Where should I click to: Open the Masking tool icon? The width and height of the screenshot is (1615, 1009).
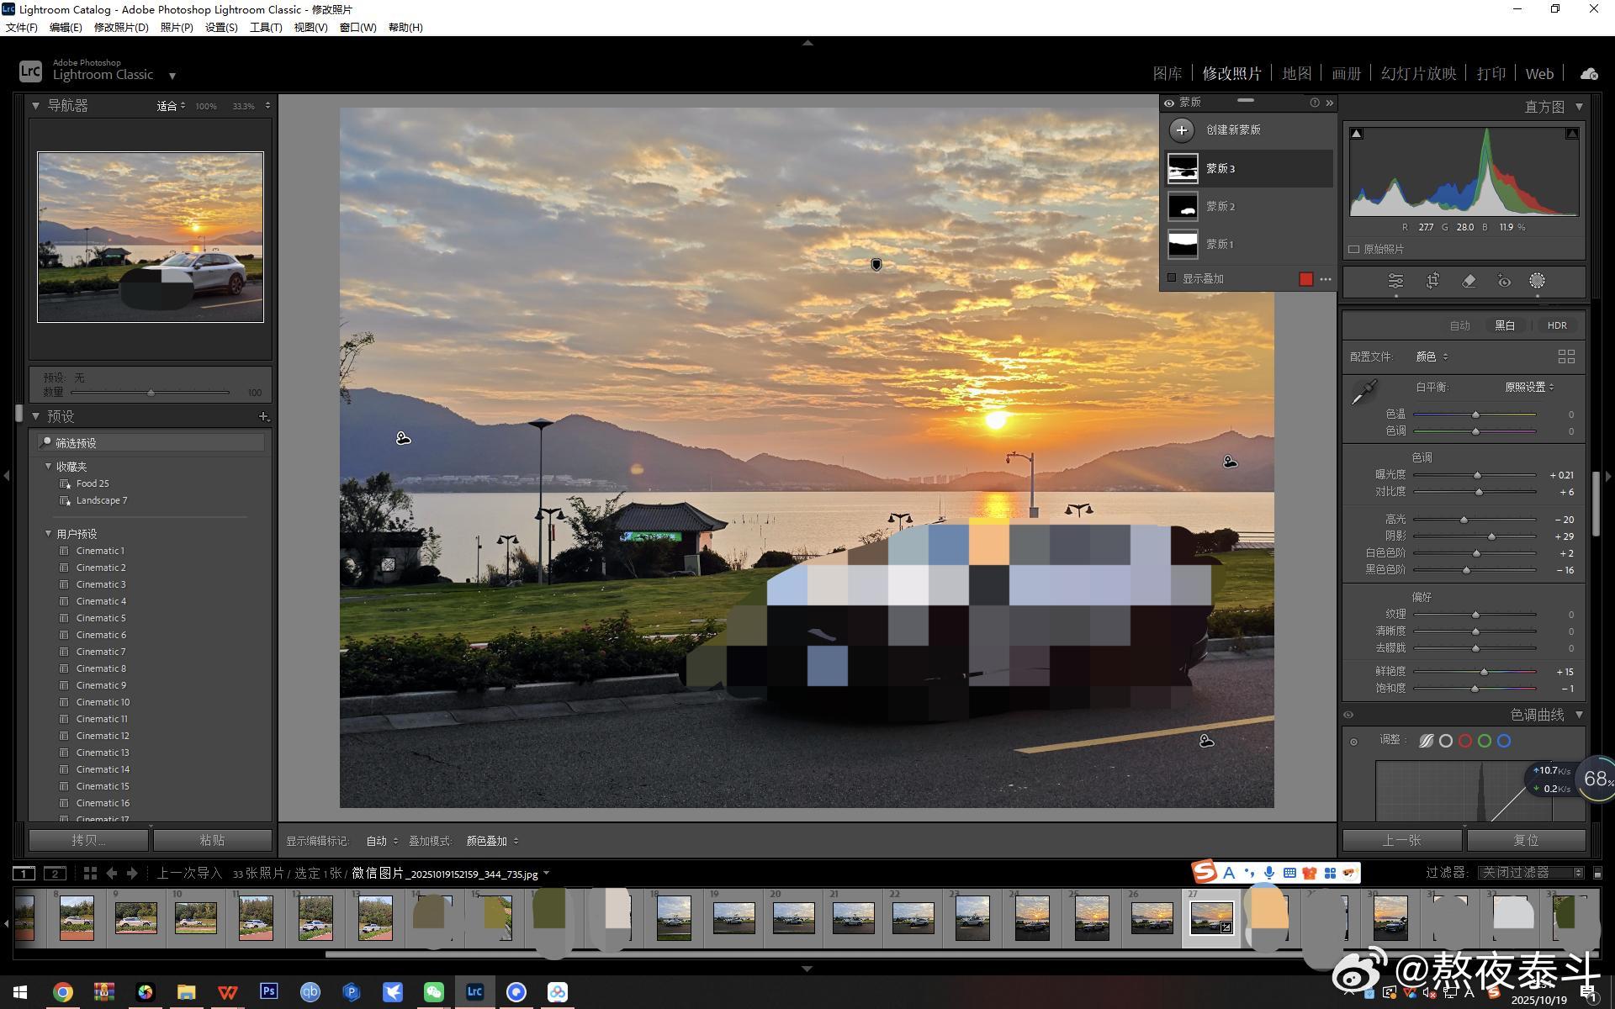pos(1537,281)
